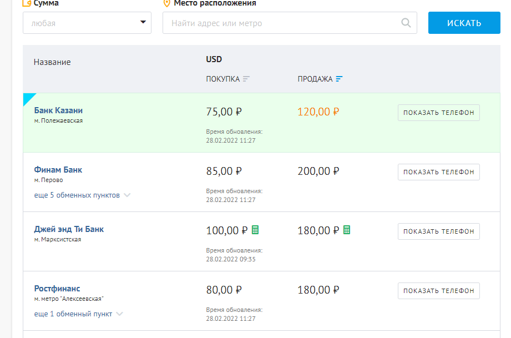Open calculator icon beside Джей энд Ти 180,00 ₽

[x=347, y=230]
